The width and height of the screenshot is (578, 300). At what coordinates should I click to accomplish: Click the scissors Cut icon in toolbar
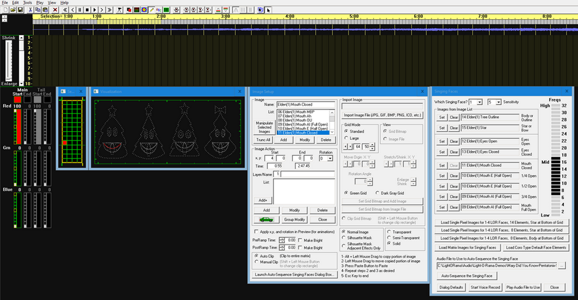(x=30, y=10)
